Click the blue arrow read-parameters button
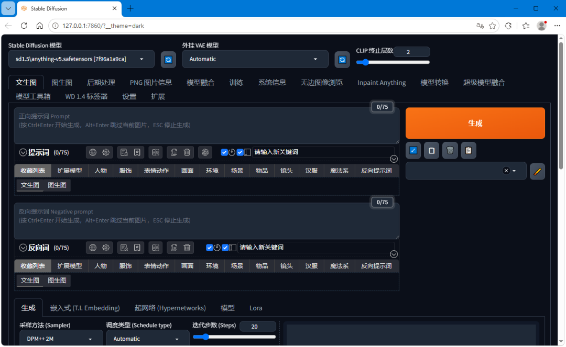The height and width of the screenshot is (347, 566). [413, 151]
